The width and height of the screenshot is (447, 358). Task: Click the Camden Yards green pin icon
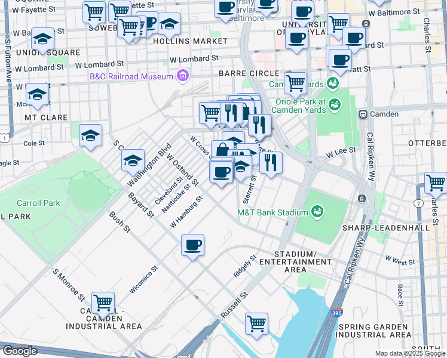click(x=332, y=83)
